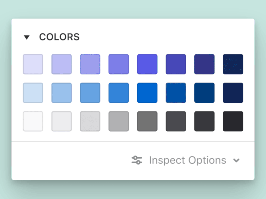Expand the Inspect Options chevron

(237, 160)
